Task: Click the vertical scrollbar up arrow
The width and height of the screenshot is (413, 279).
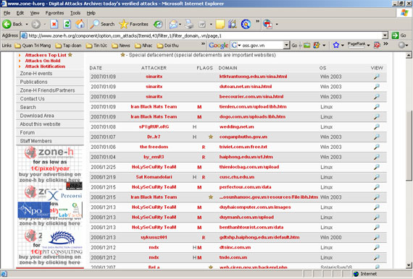Action: 409,55
